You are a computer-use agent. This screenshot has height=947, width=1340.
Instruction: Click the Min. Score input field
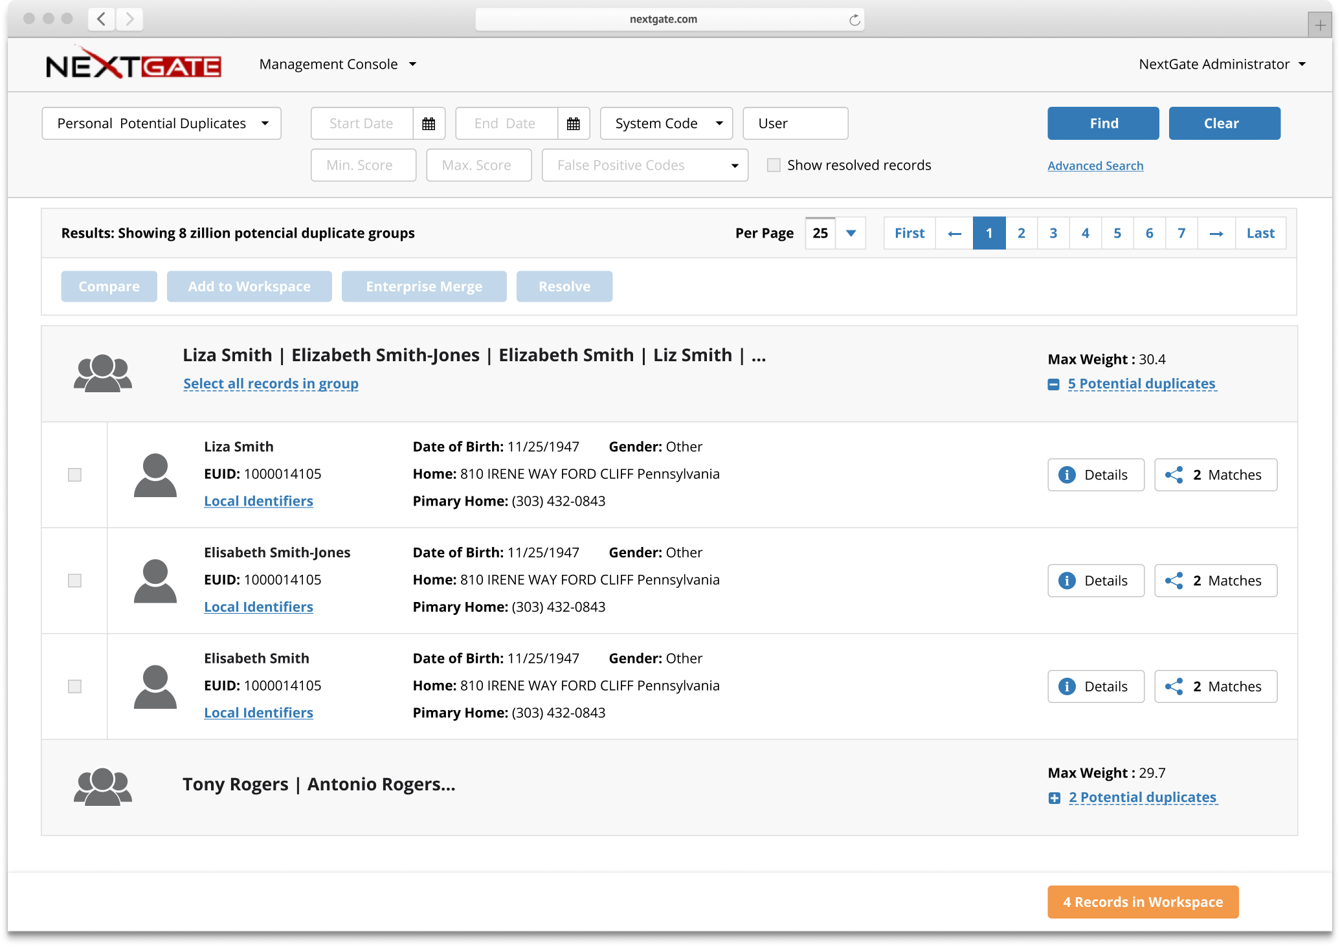[x=363, y=165]
